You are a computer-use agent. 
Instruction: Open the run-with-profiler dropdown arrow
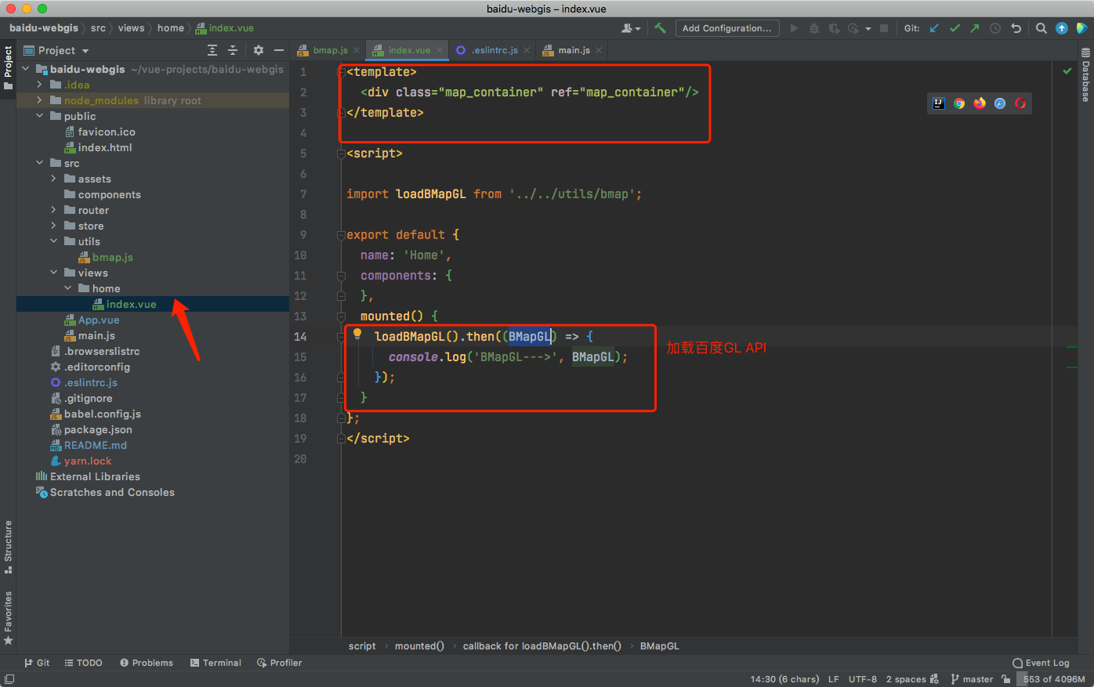coord(868,29)
